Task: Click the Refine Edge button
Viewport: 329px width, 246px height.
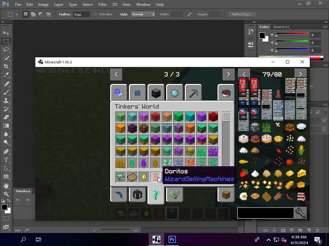Action: (x=242, y=14)
